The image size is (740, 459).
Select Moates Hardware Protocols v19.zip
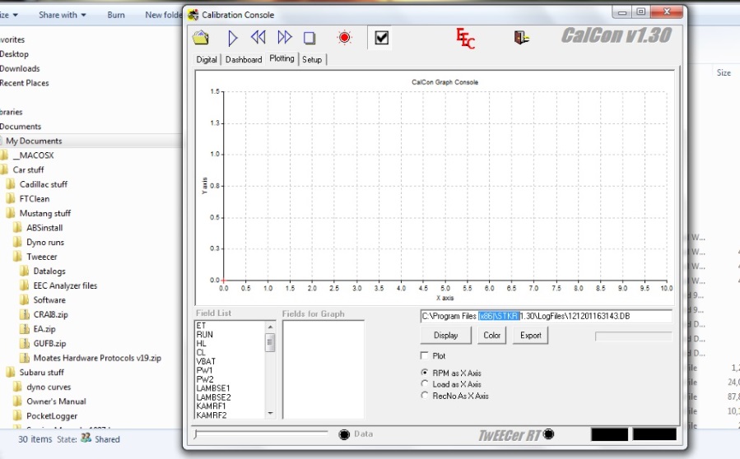coord(97,358)
